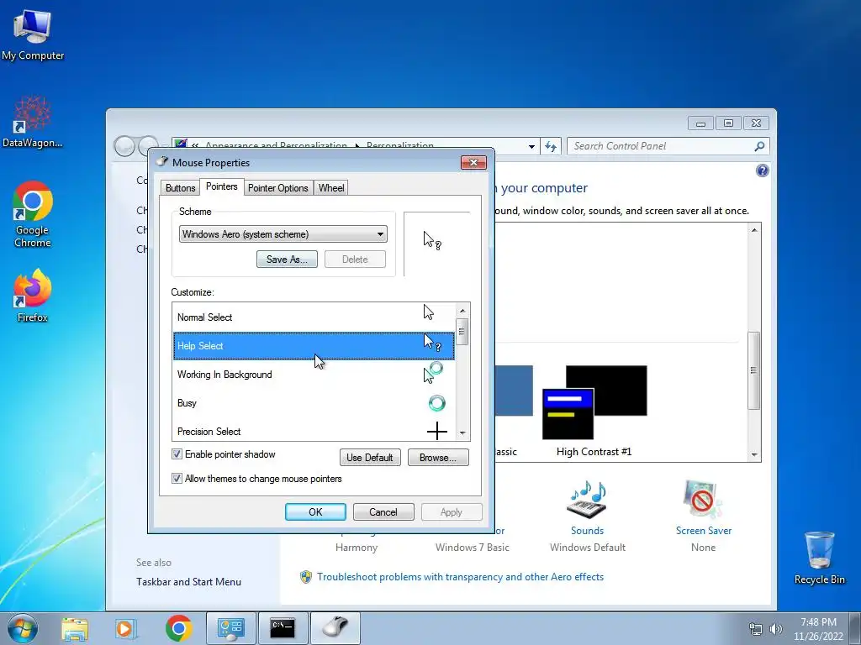The width and height of the screenshot is (861, 645).
Task: Switch to the Wheel tab
Action: [x=331, y=188]
